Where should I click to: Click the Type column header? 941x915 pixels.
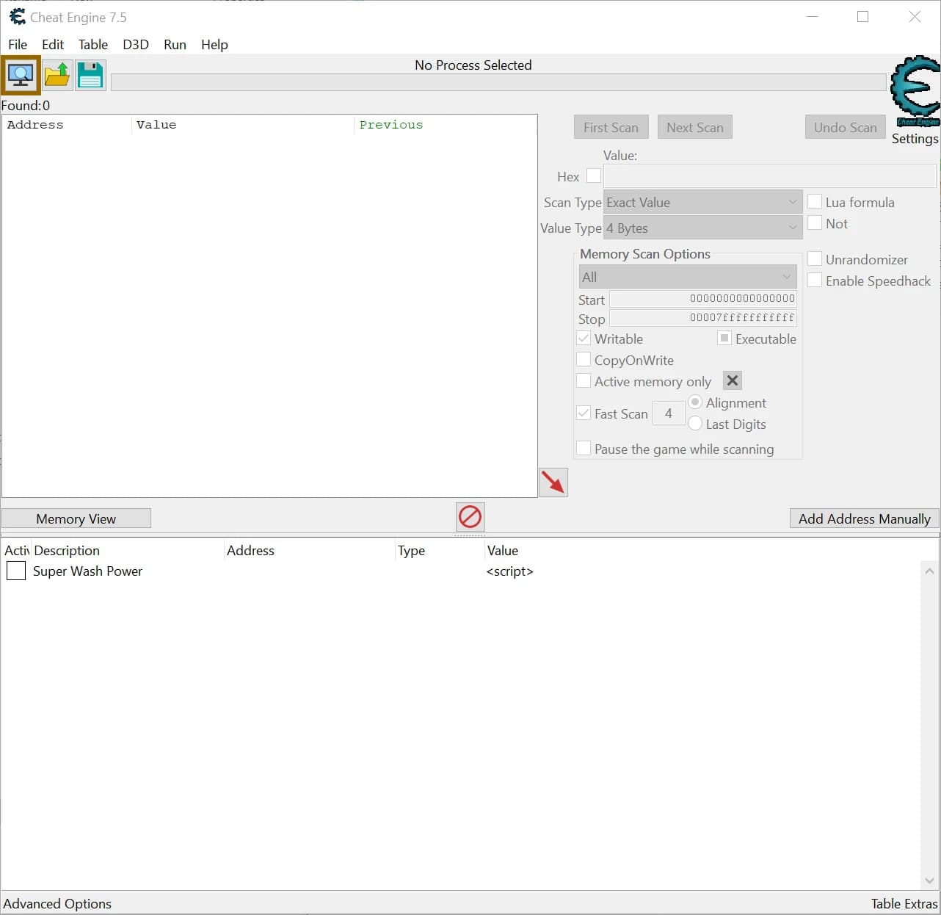439,550
